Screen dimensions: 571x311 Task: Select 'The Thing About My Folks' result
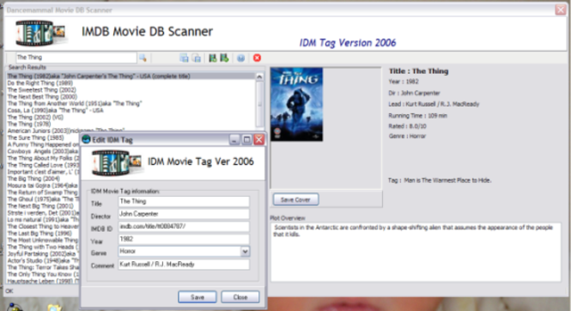(x=43, y=158)
